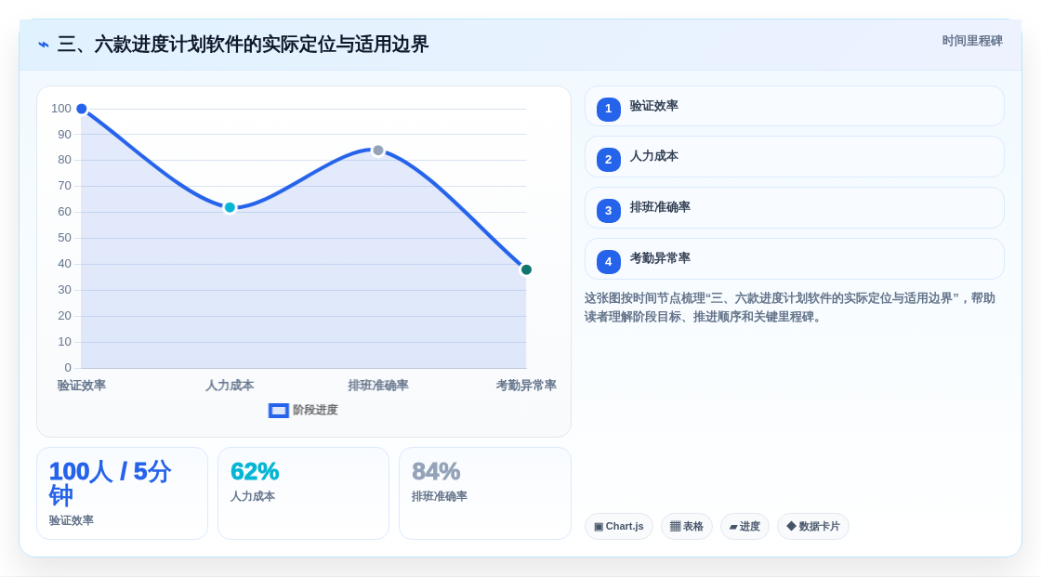Click the lightning icon beside the section title
The width and height of the screenshot is (1041, 577).
pos(44,45)
